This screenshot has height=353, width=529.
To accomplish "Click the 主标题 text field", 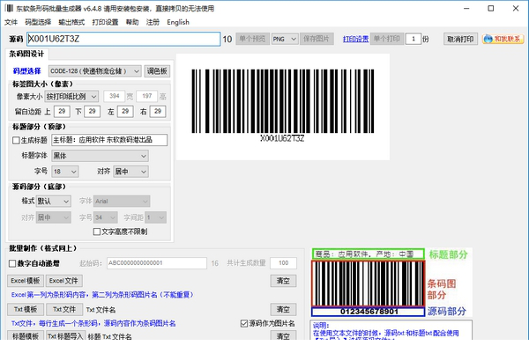I will pyautogui.click(x=109, y=140).
